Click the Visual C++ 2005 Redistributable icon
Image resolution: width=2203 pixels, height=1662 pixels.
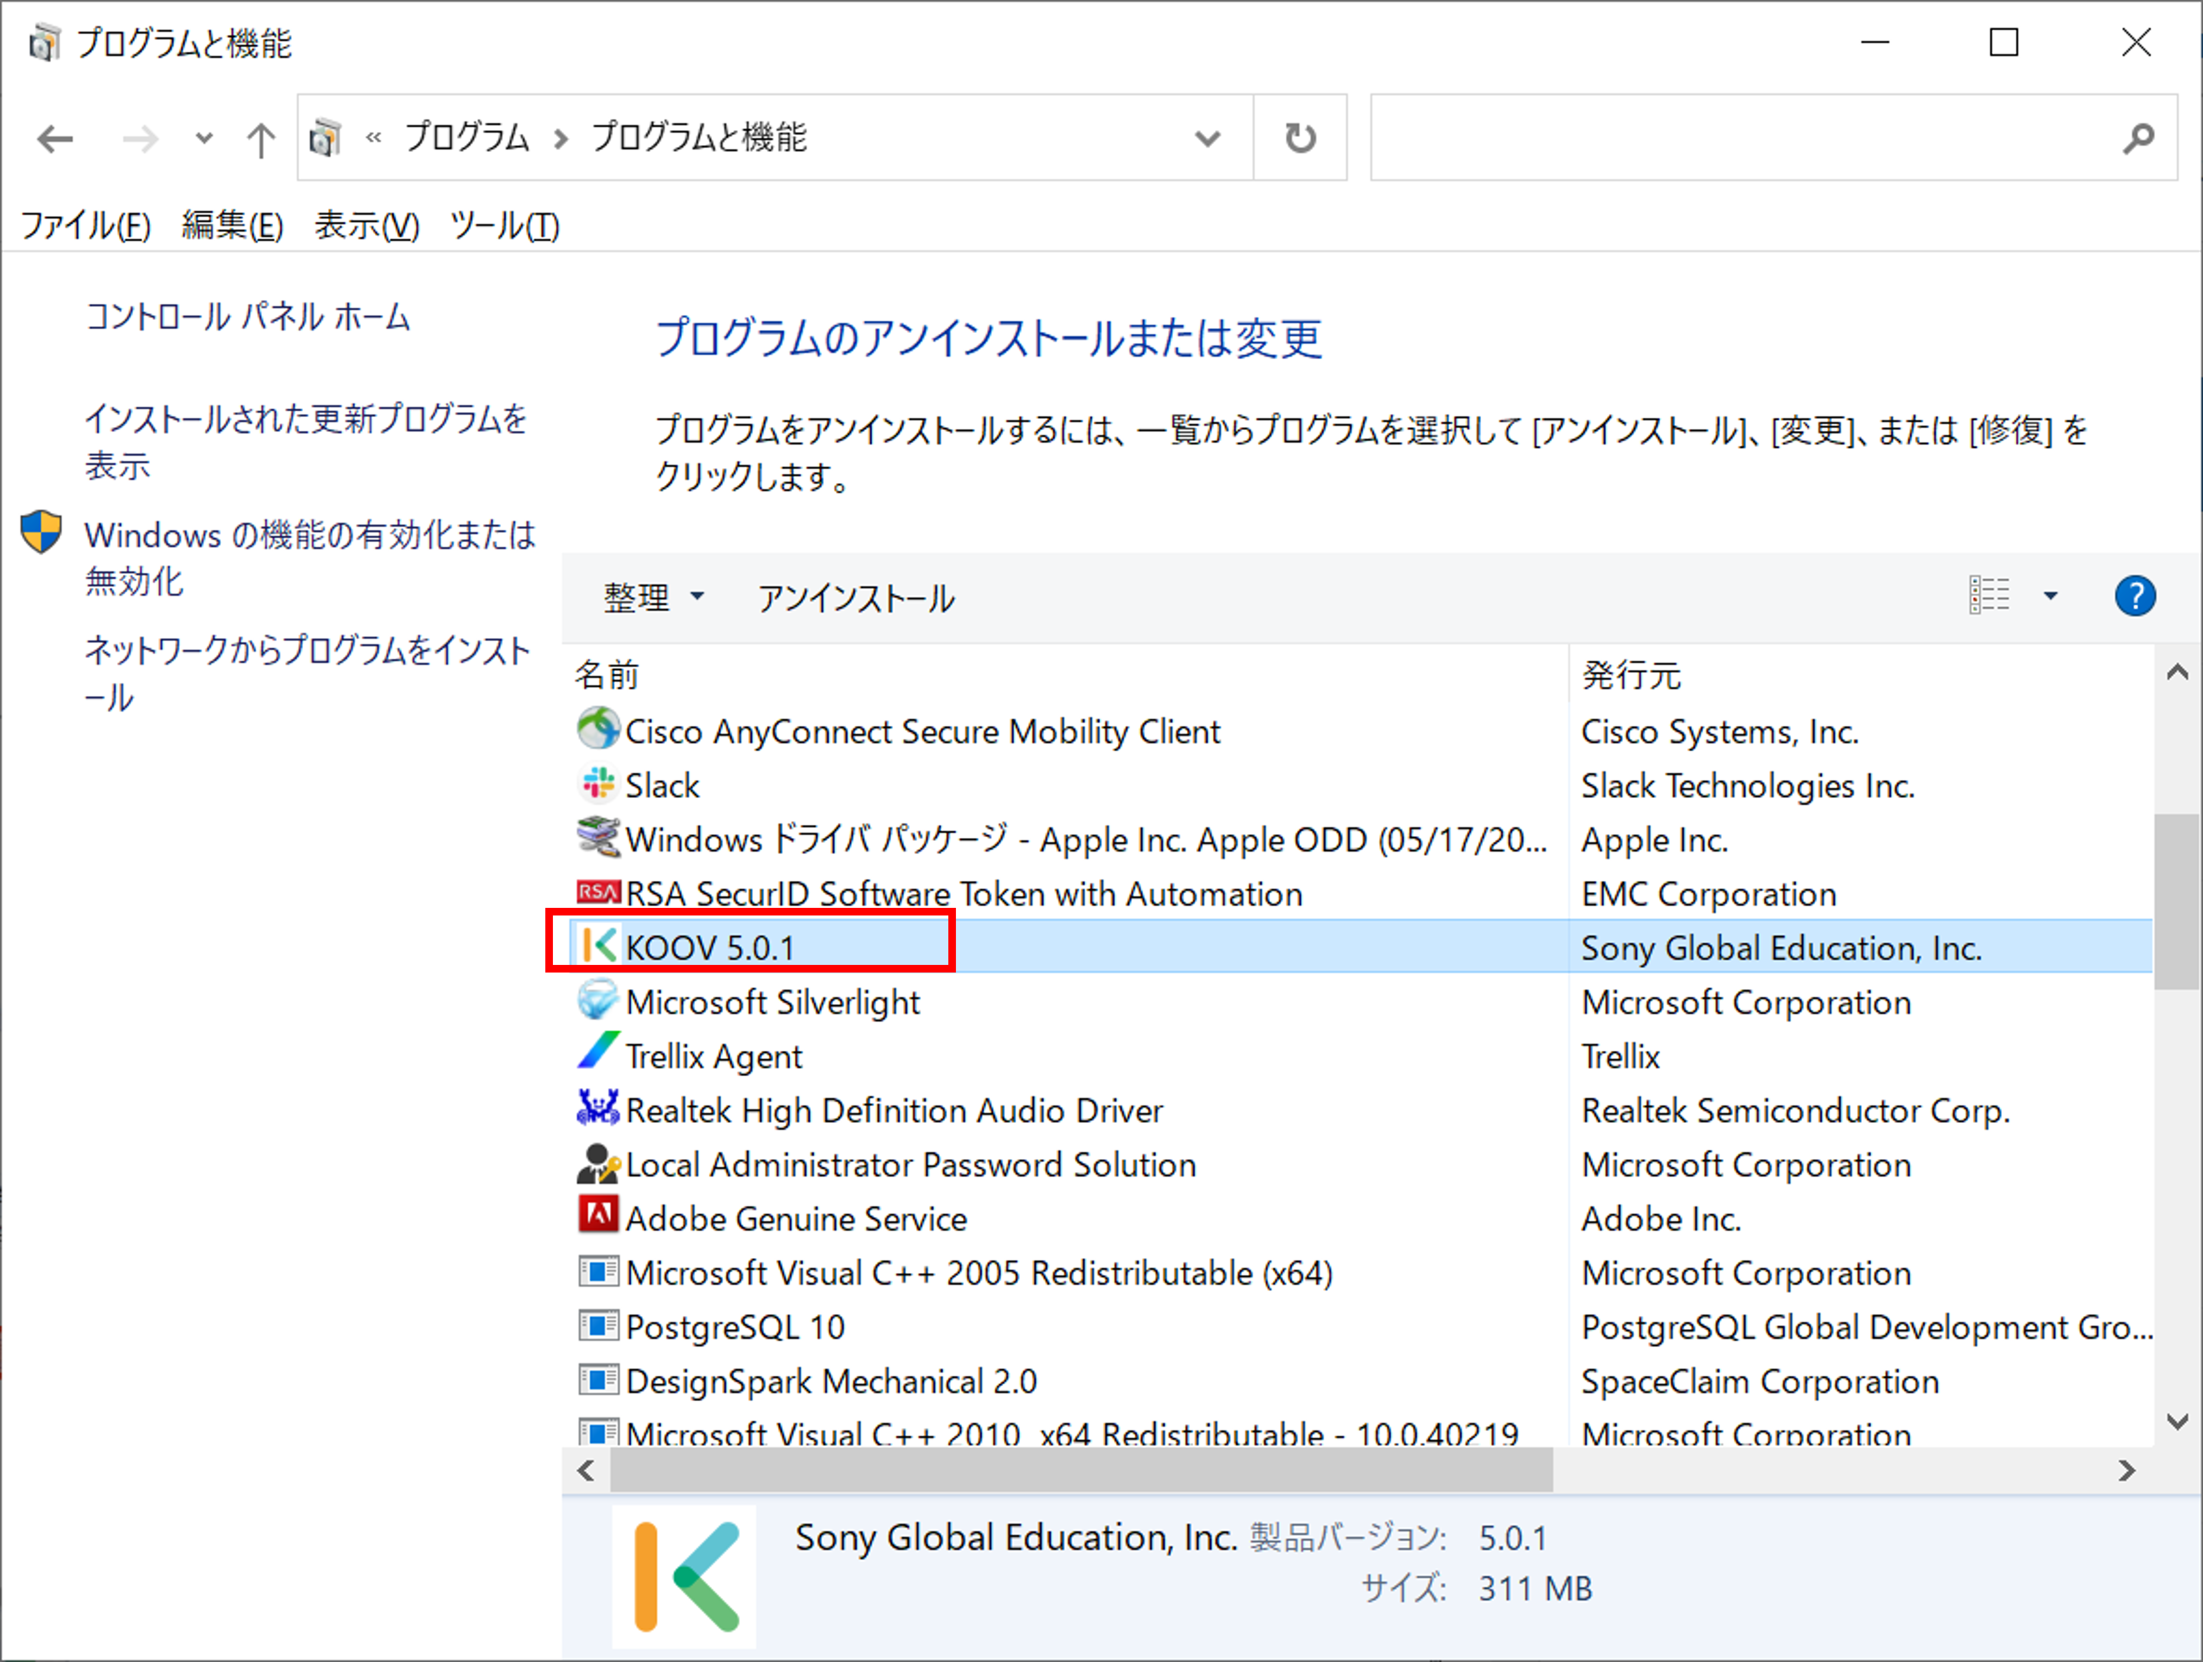pyautogui.click(x=597, y=1271)
